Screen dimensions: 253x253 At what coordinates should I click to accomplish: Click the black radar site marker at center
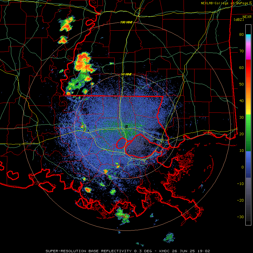pos(126,126)
